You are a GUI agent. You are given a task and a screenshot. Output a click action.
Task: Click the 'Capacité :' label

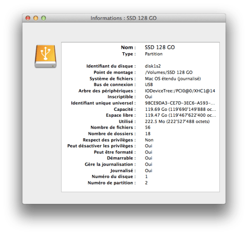click(125, 110)
